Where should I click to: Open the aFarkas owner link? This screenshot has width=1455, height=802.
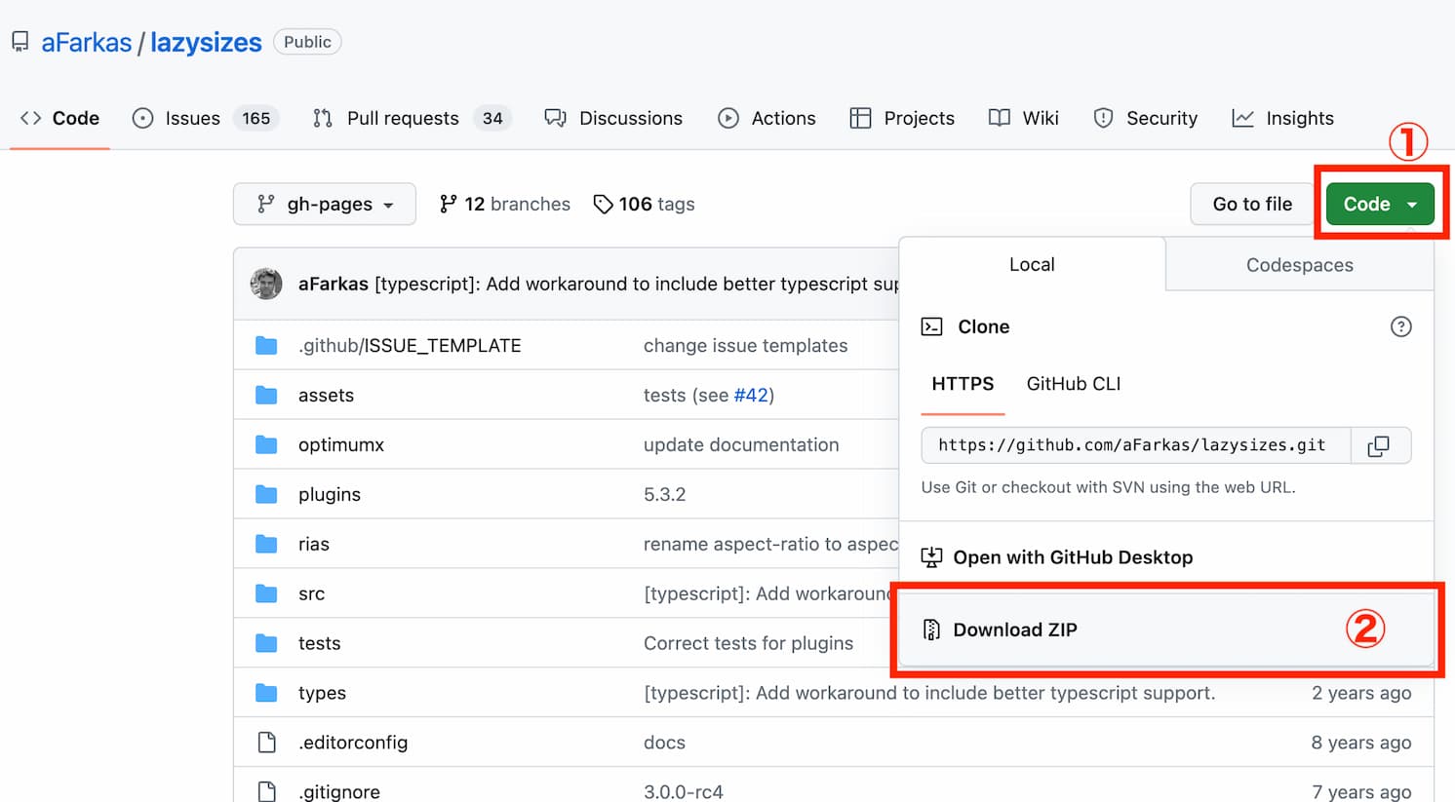coord(87,42)
